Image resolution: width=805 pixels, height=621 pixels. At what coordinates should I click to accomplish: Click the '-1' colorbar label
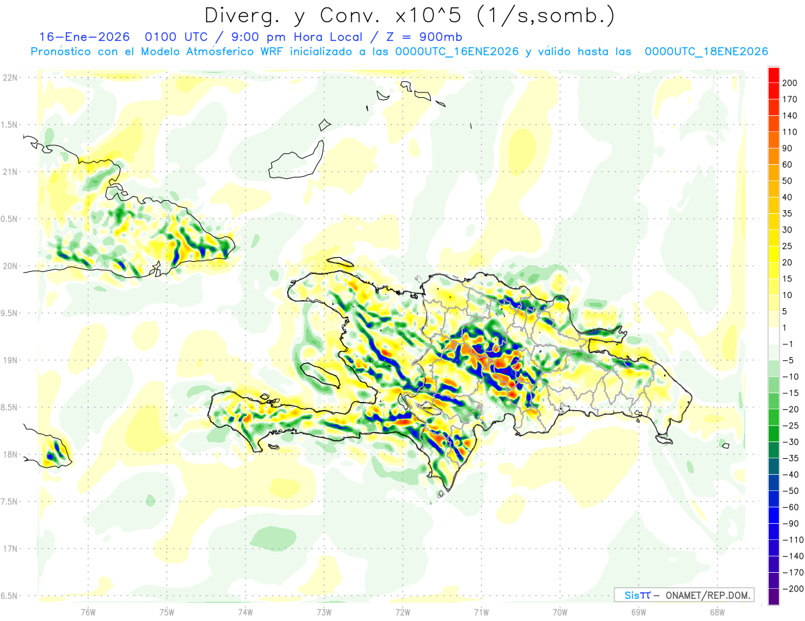click(x=788, y=344)
